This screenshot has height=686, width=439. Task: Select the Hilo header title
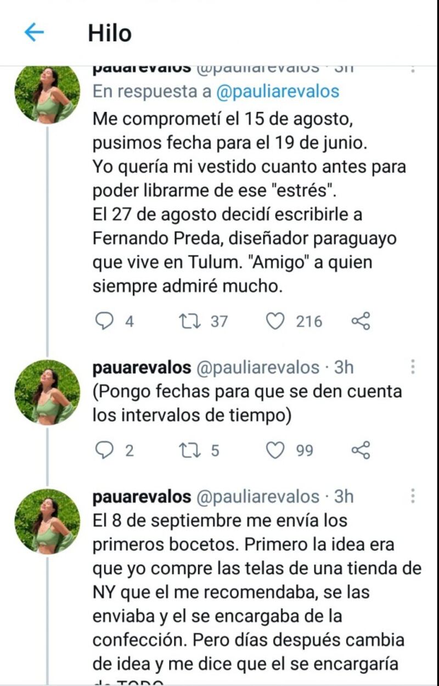[110, 33]
